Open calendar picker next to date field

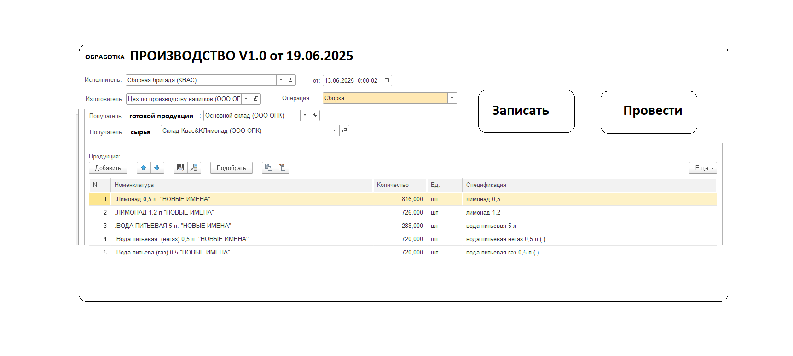point(387,80)
